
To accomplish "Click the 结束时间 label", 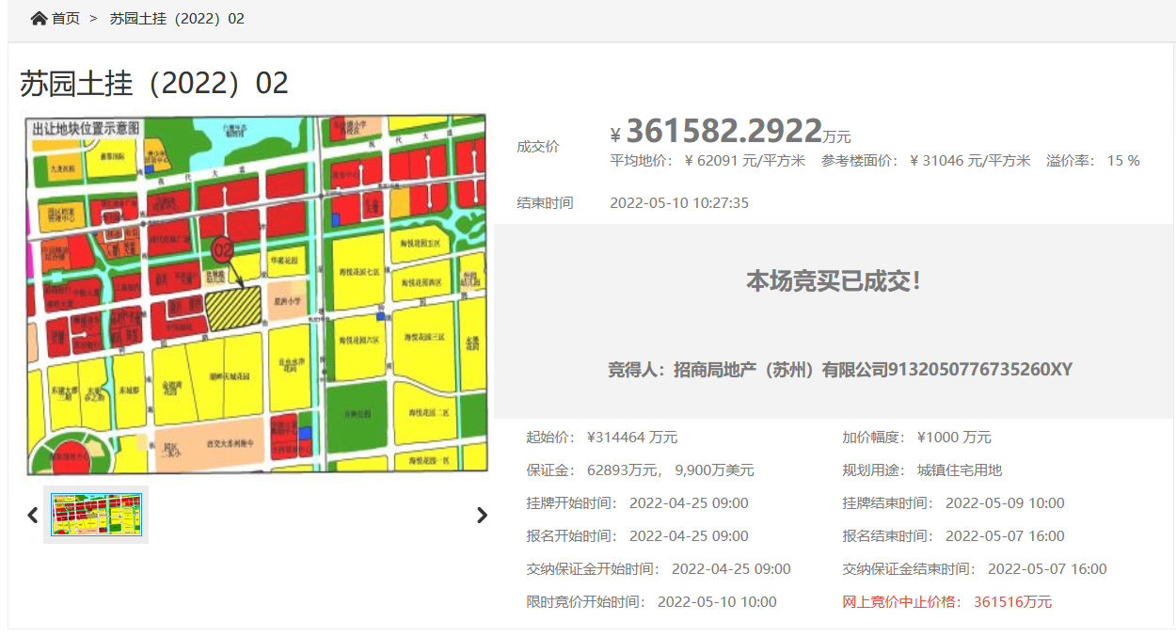I will [545, 203].
